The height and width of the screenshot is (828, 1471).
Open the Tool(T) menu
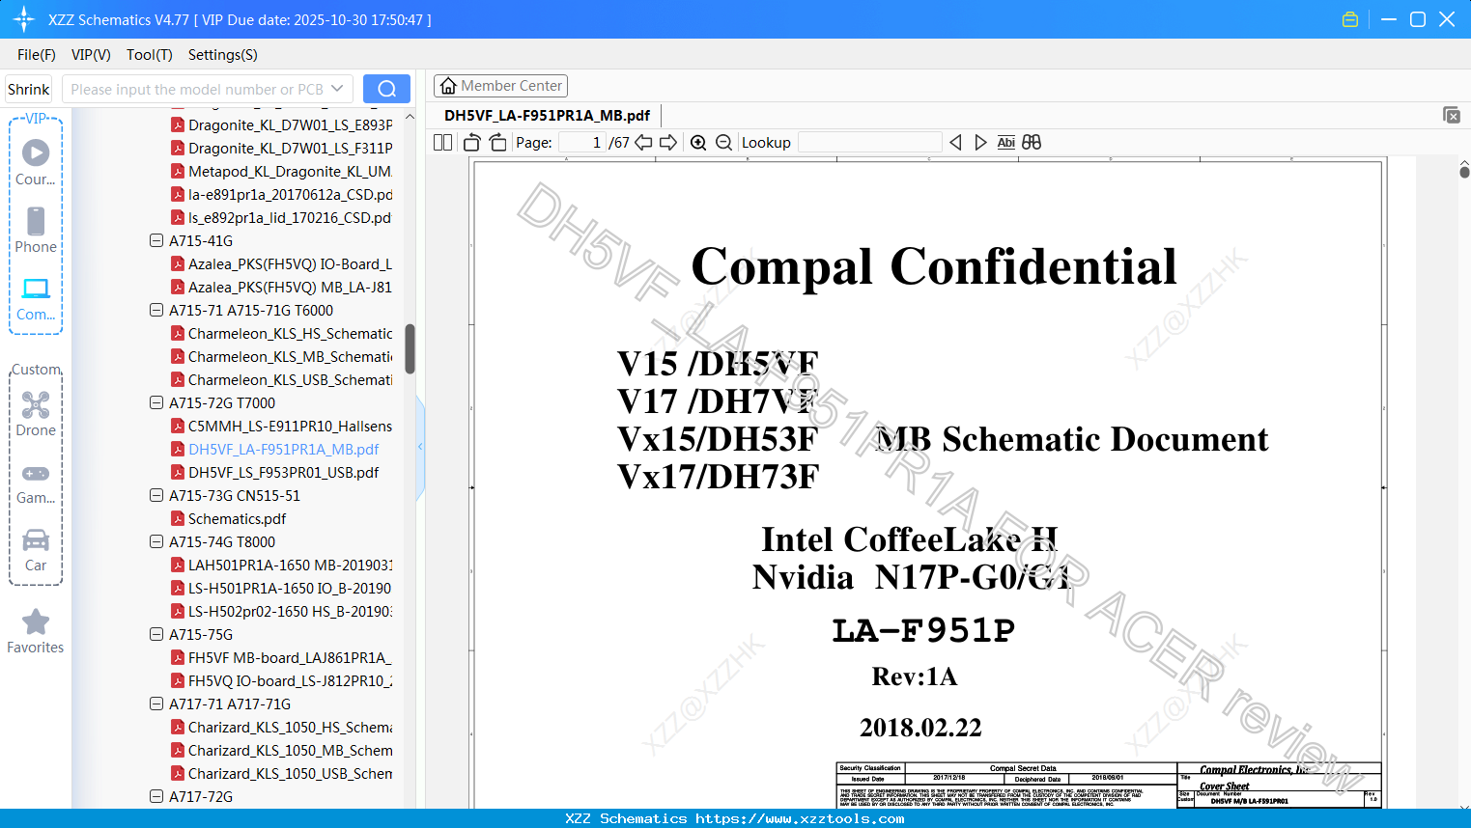point(150,55)
